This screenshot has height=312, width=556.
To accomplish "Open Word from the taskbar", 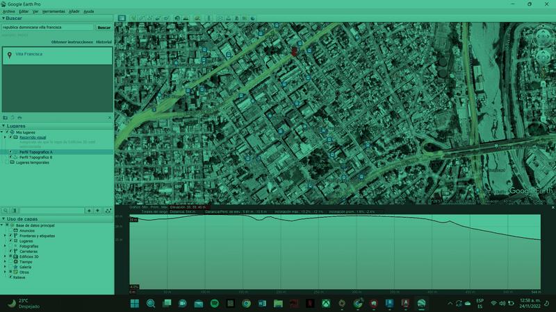I will [x=263, y=303].
